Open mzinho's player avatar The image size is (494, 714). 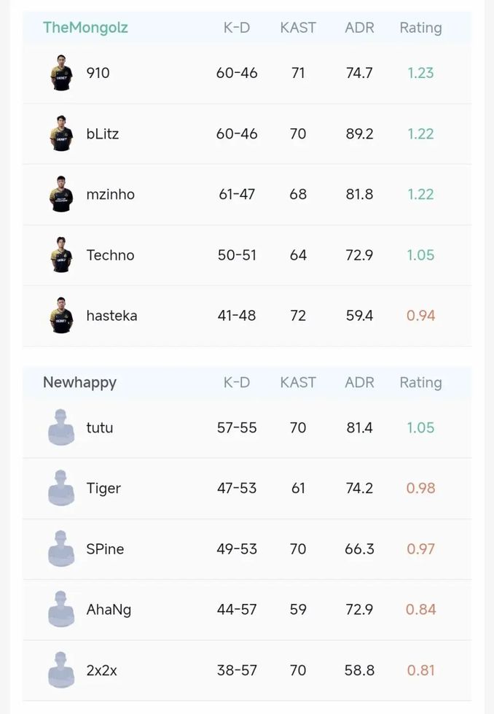point(62,194)
